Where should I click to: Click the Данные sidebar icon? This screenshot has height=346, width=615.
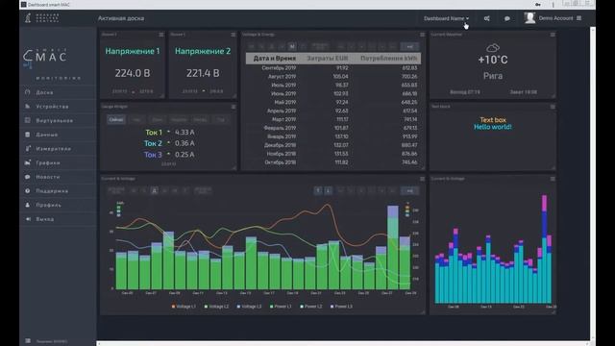pyautogui.click(x=28, y=135)
